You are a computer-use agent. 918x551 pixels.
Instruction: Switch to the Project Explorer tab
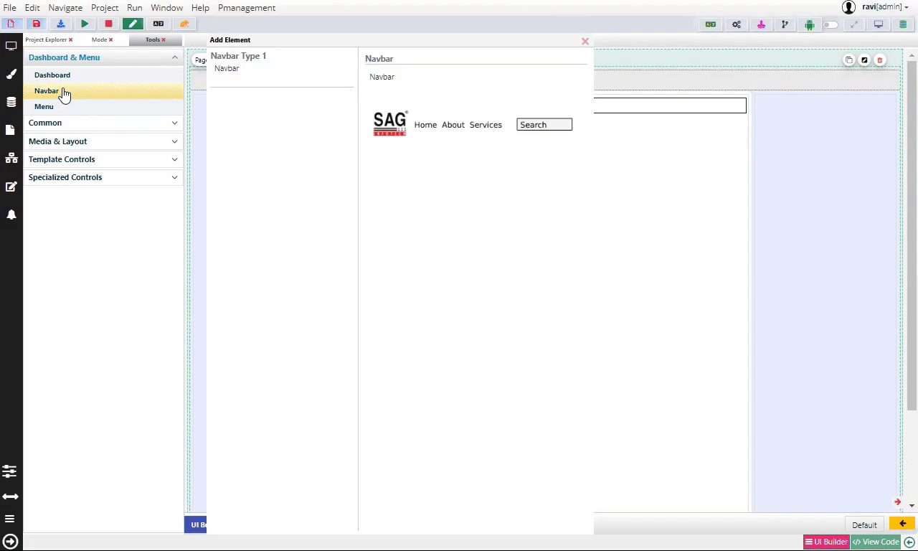coord(46,40)
